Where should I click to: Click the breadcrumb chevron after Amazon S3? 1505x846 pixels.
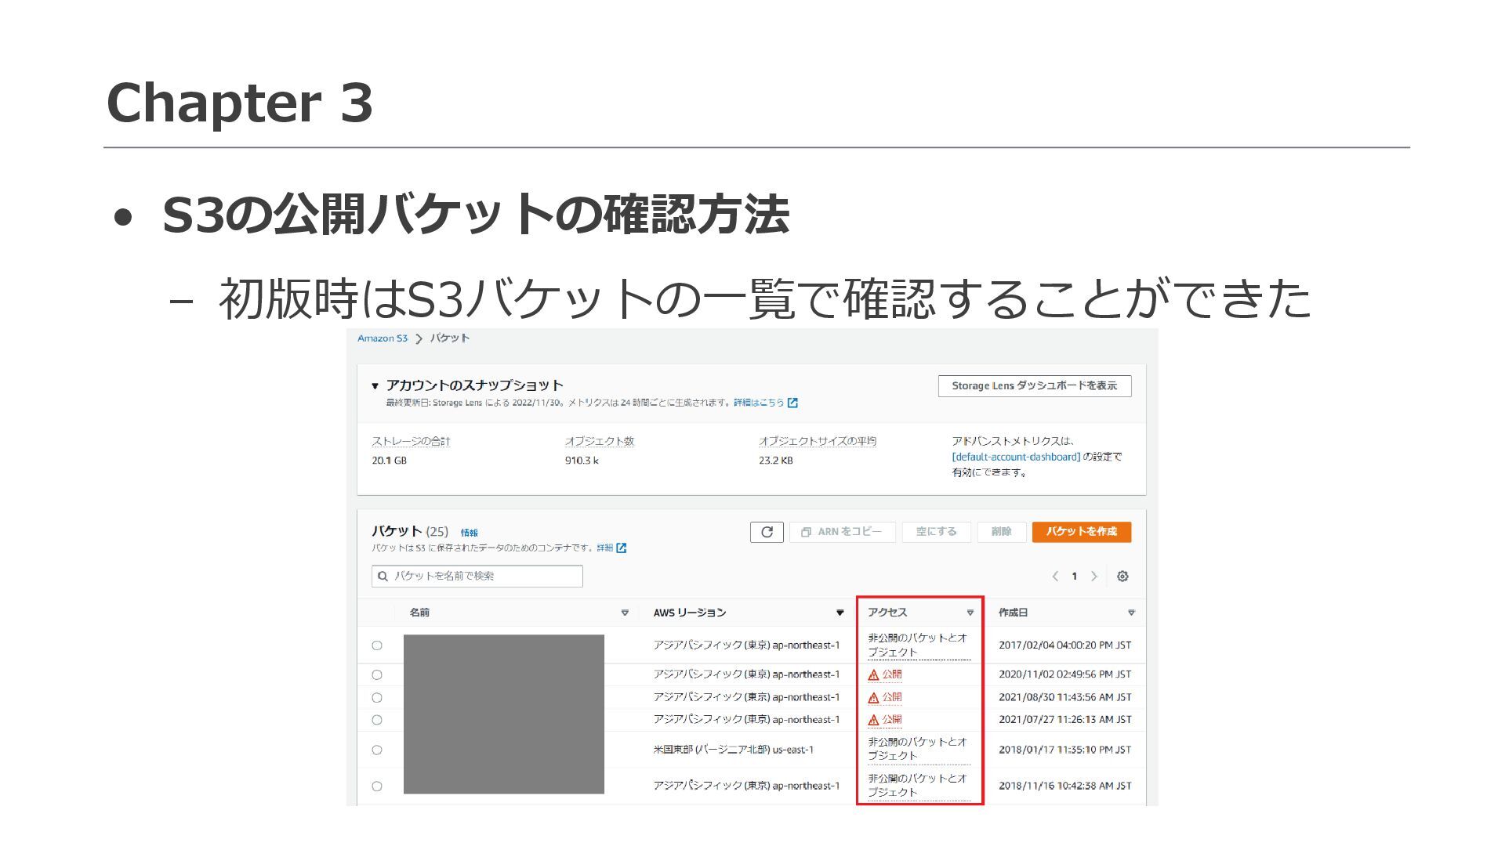click(419, 339)
